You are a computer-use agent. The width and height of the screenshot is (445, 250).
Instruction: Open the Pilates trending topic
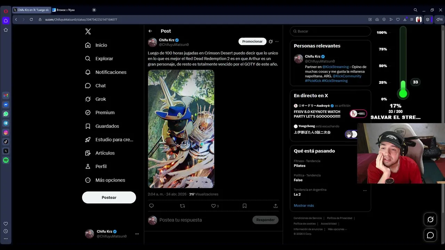(x=300, y=166)
